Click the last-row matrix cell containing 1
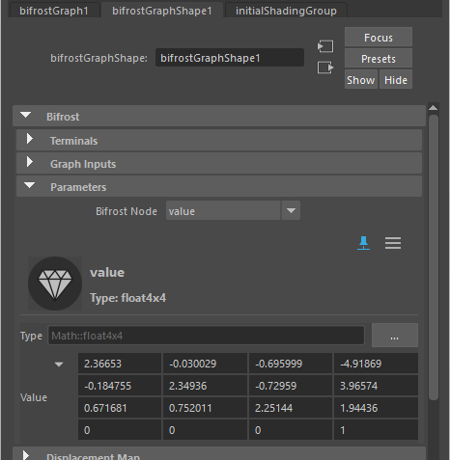The width and height of the screenshot is (450, 460). point(376,430)
